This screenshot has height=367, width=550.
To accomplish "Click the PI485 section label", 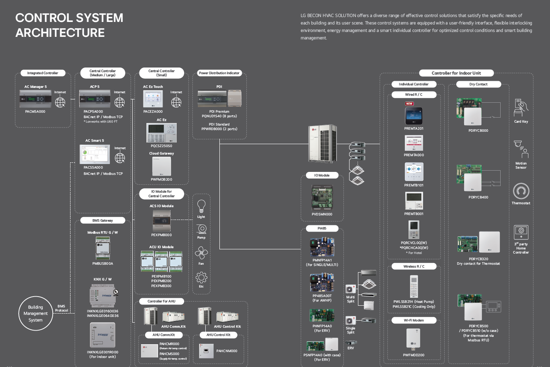I will point(322,228).
